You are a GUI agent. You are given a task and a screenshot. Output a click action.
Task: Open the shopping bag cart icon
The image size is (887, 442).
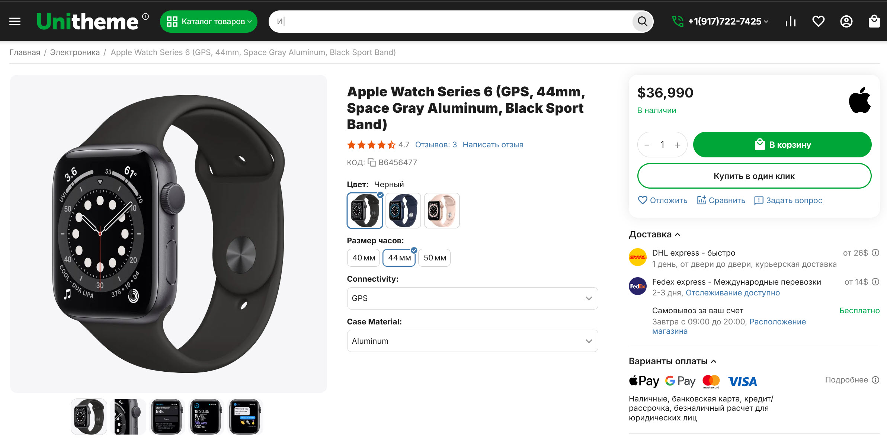(x=874, y=22)
